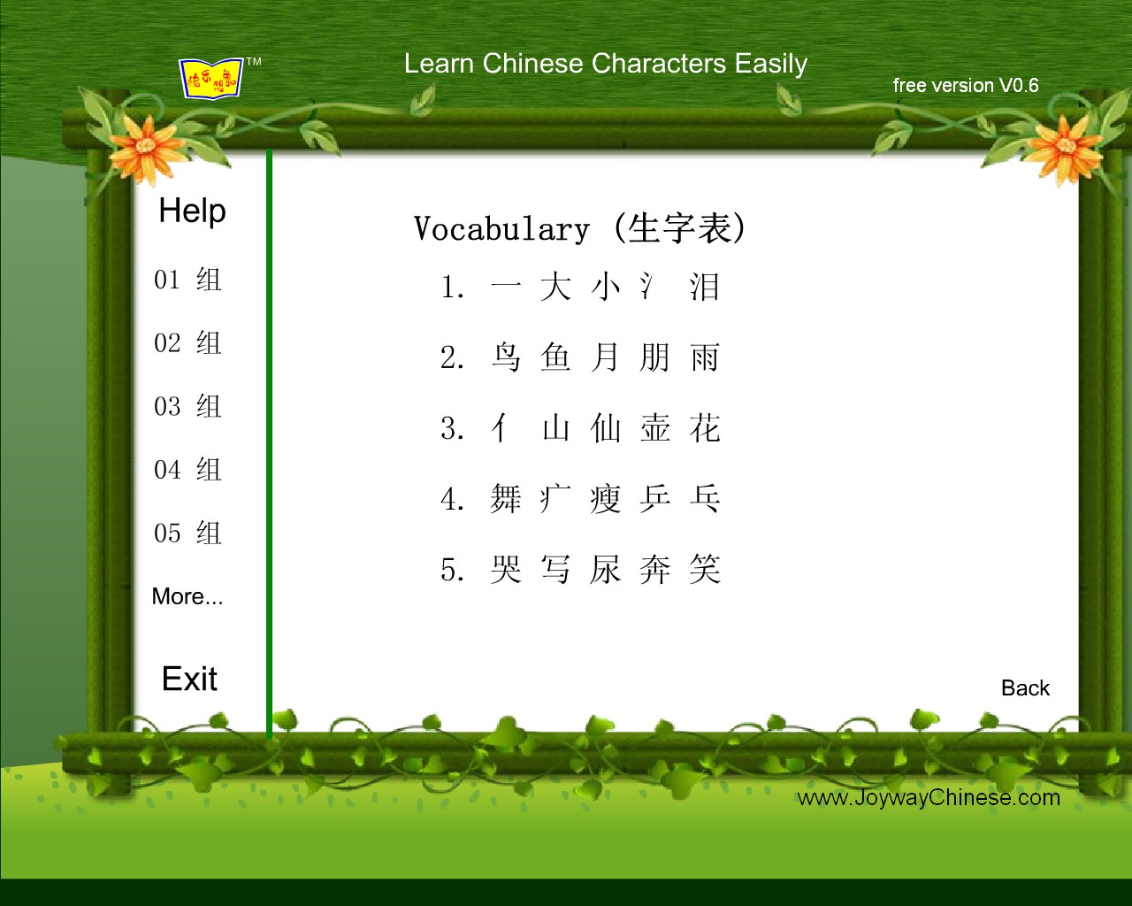1132x906 pixels.
Task: Select the character 鸟 in row 2
Action: pyautogui.click(x=506, y=357)
